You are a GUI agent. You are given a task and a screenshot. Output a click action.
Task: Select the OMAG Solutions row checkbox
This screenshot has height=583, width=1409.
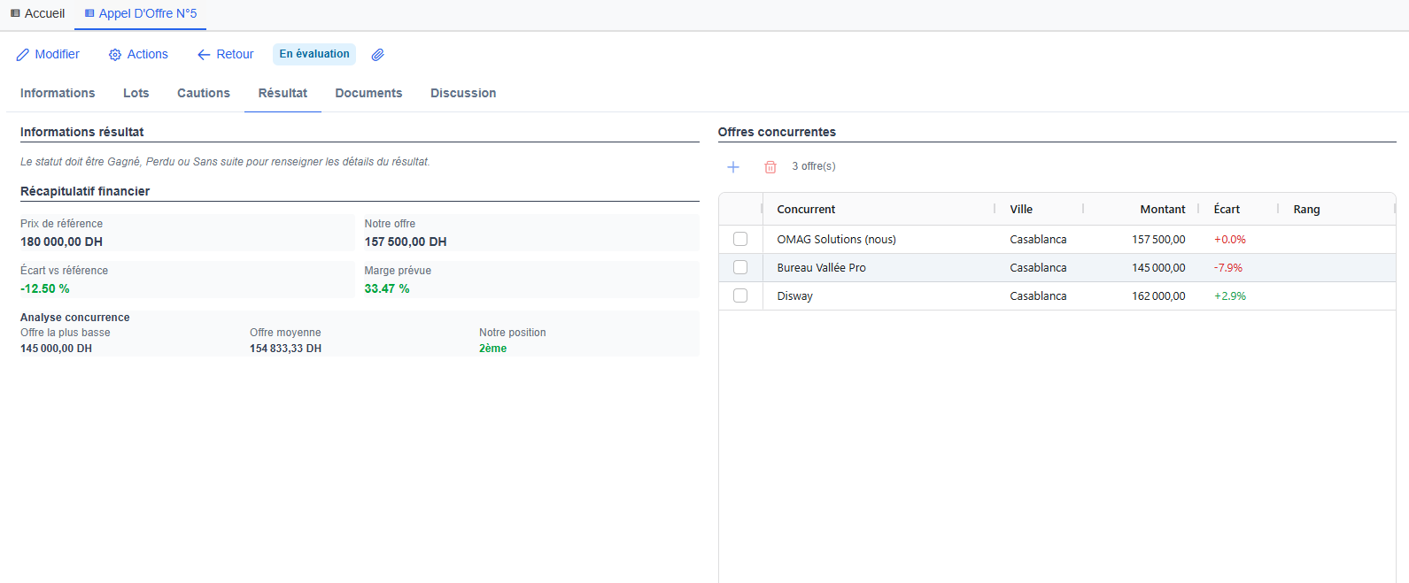pos(740,240)
